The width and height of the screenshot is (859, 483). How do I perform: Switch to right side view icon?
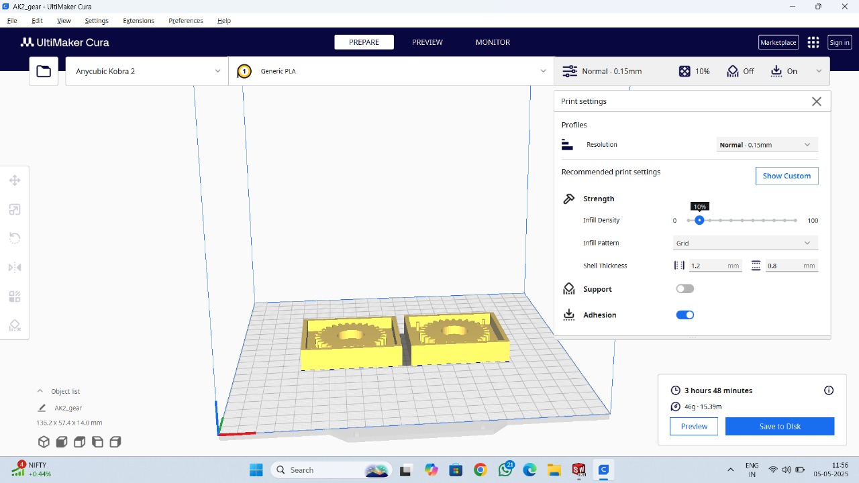click(x=115, y=442)
